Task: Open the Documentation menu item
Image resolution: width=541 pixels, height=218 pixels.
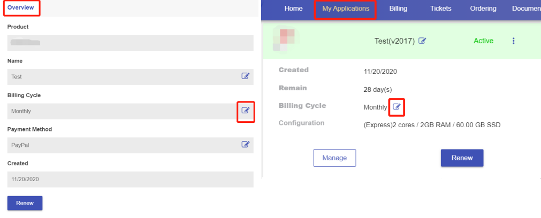Action: click(x=525, y=9)
